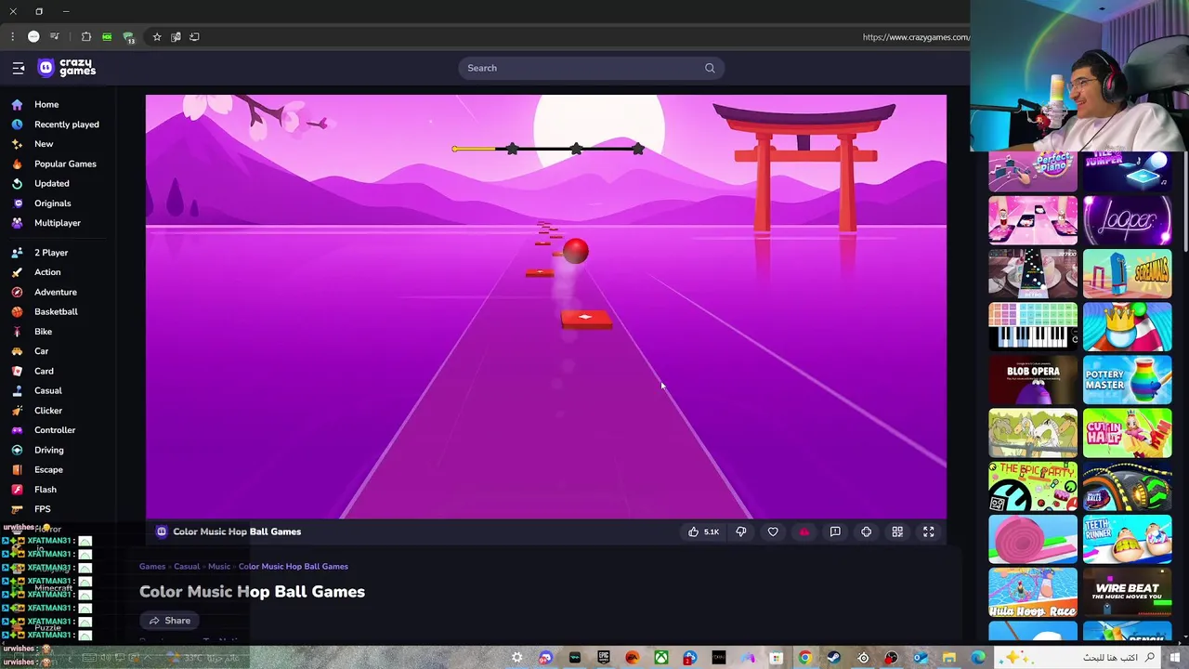Click the FPS category text

43,509
